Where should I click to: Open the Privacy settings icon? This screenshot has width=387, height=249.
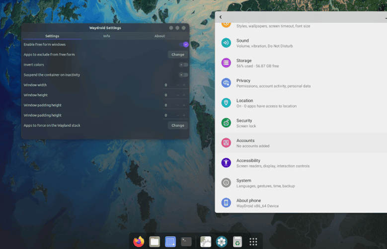(x=226, y=83)
